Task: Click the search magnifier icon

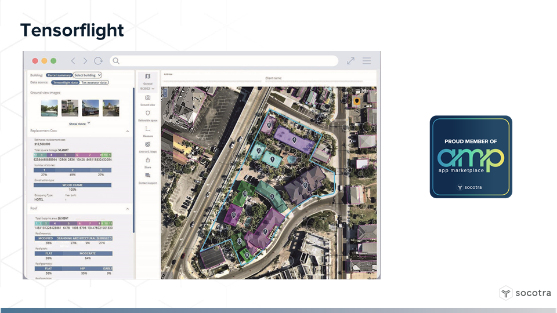Action: tap(116, 61)
